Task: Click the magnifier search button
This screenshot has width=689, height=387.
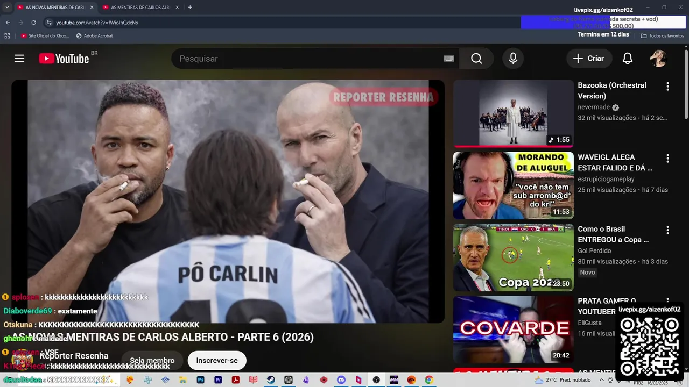Action: point(476,59)
